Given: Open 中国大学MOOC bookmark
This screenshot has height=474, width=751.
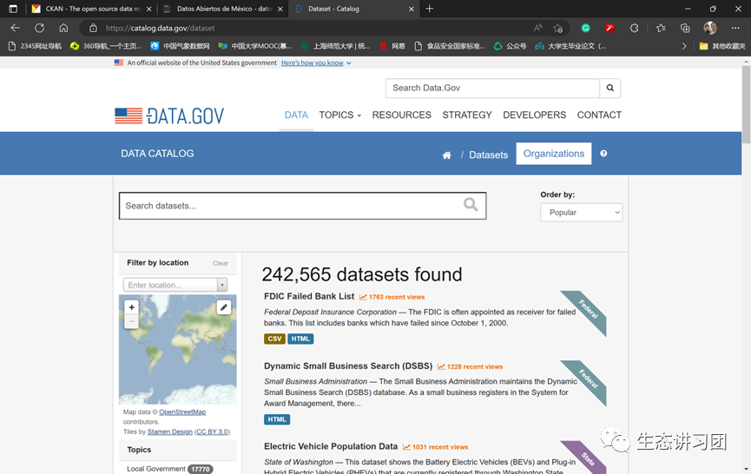Looking at the screenshot, I should click(x=254, y=46).
